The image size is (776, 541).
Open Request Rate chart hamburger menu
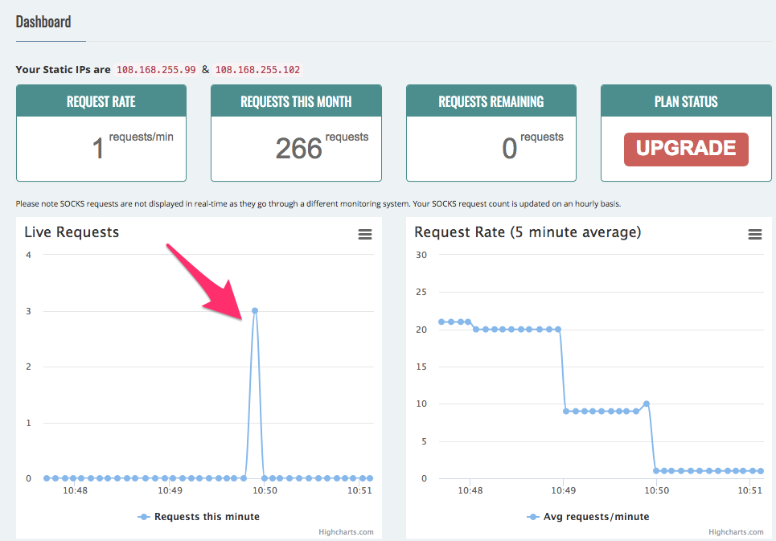click(x=755, y=235)
